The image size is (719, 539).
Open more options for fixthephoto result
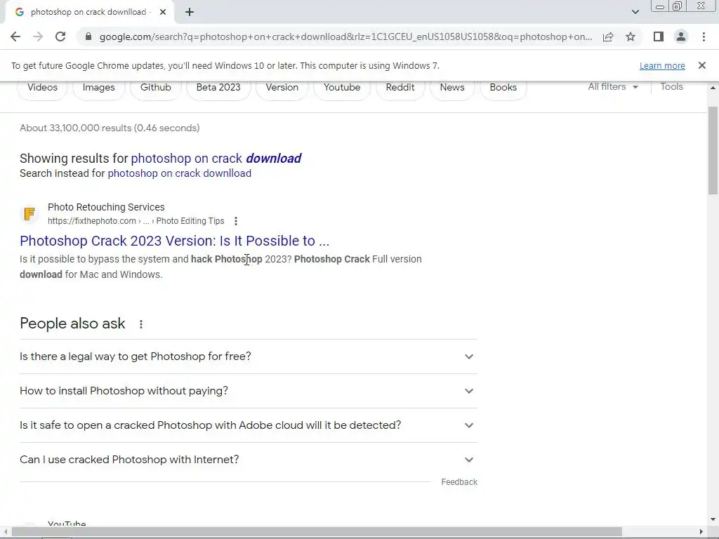[236, 221]
